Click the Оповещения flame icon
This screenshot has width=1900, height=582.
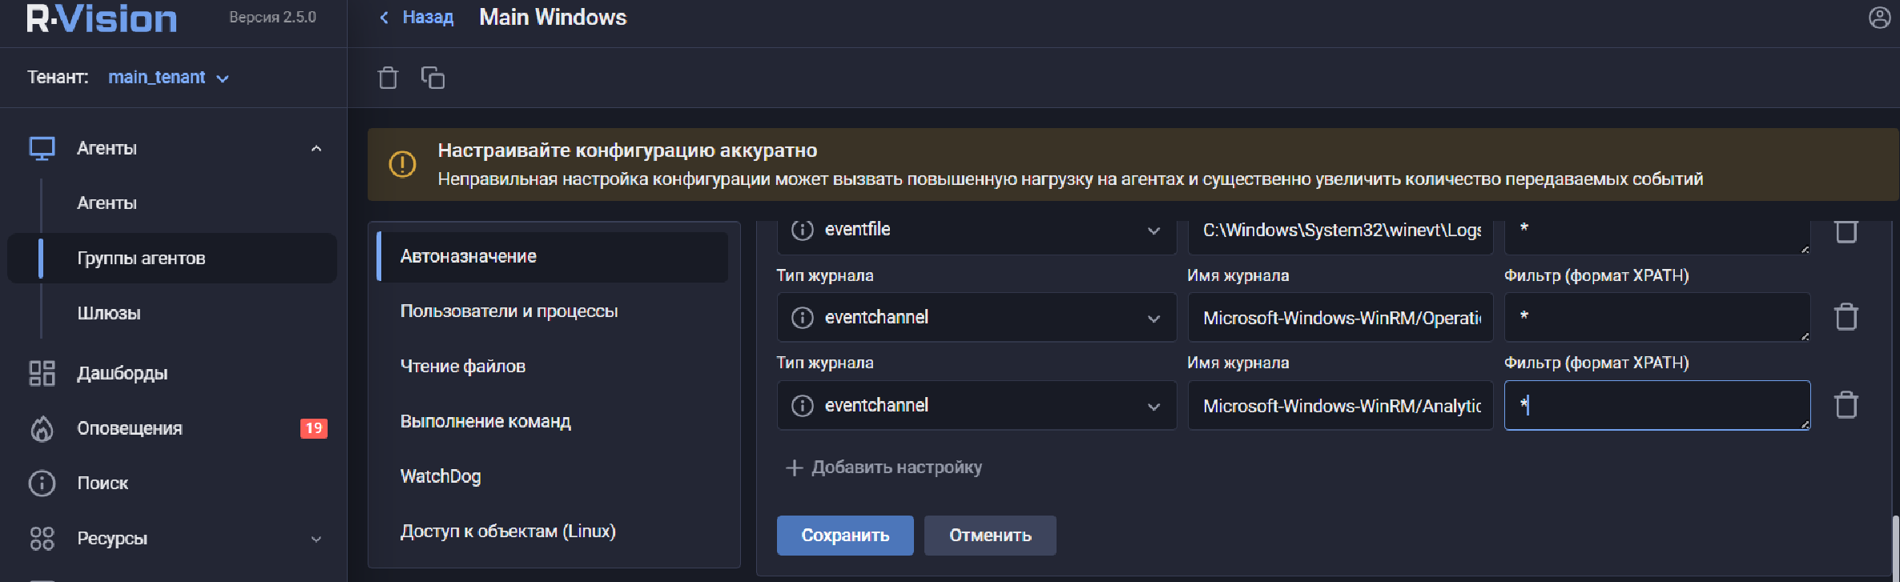(42, 428)
